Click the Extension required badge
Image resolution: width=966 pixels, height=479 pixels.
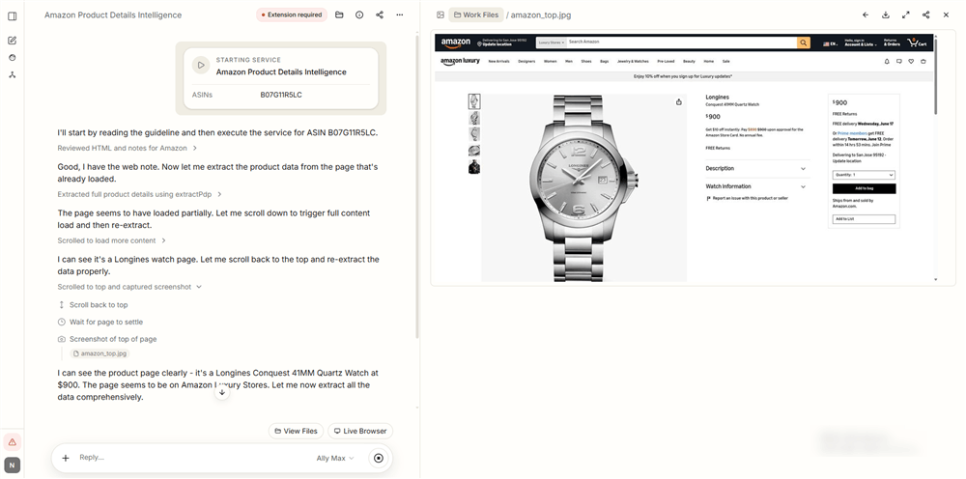292,14
